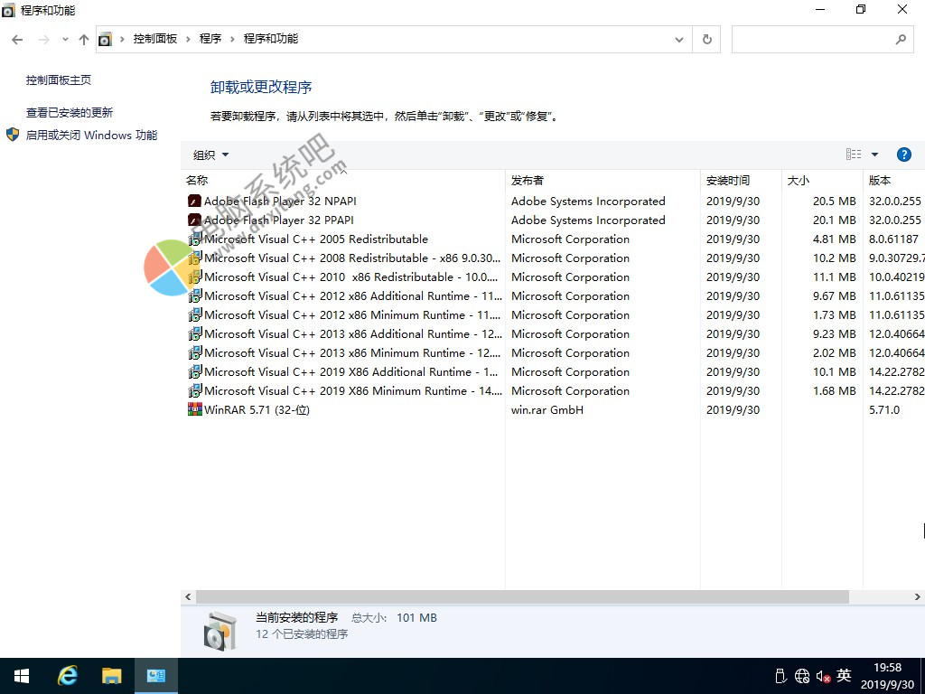The image size is (925, 694).
Task: Open Internet Explorer from the taskbar
Action: tap(68, 676)
